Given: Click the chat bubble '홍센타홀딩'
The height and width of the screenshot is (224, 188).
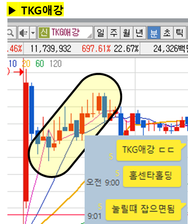Looking at the screenshot, I should 152,176.
